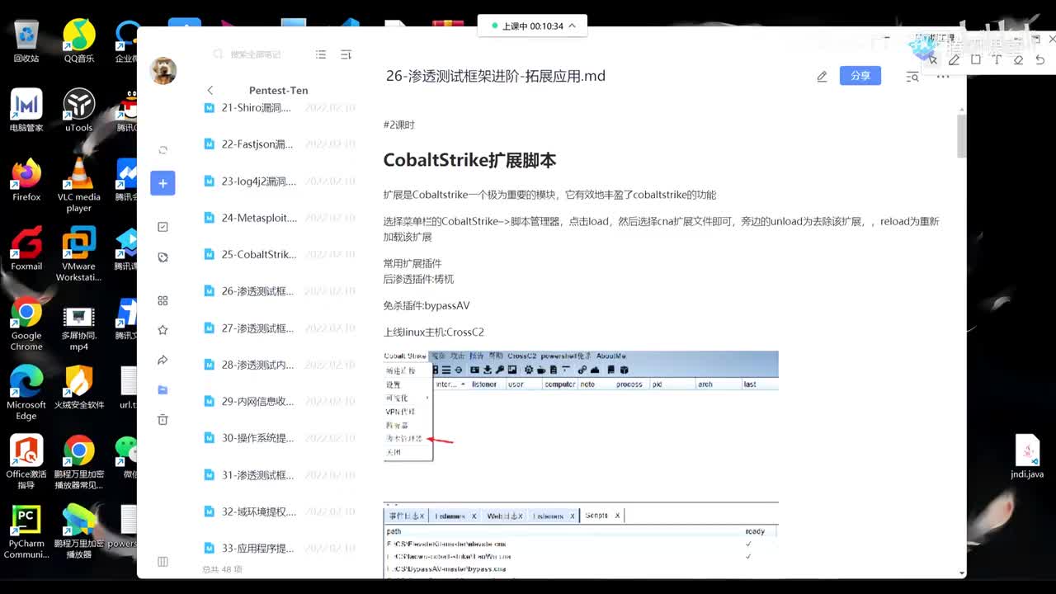Open note 24-Metasploit

coord(278,218)
